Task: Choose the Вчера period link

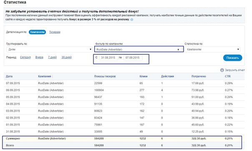Action: tap(39, 57)
